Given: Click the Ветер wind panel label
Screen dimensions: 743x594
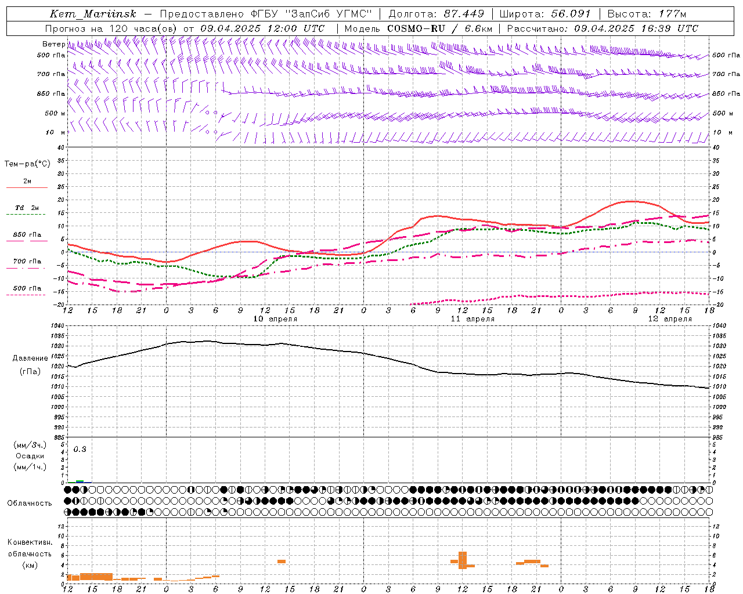Looking at the screenshot, I should point(53,44).
